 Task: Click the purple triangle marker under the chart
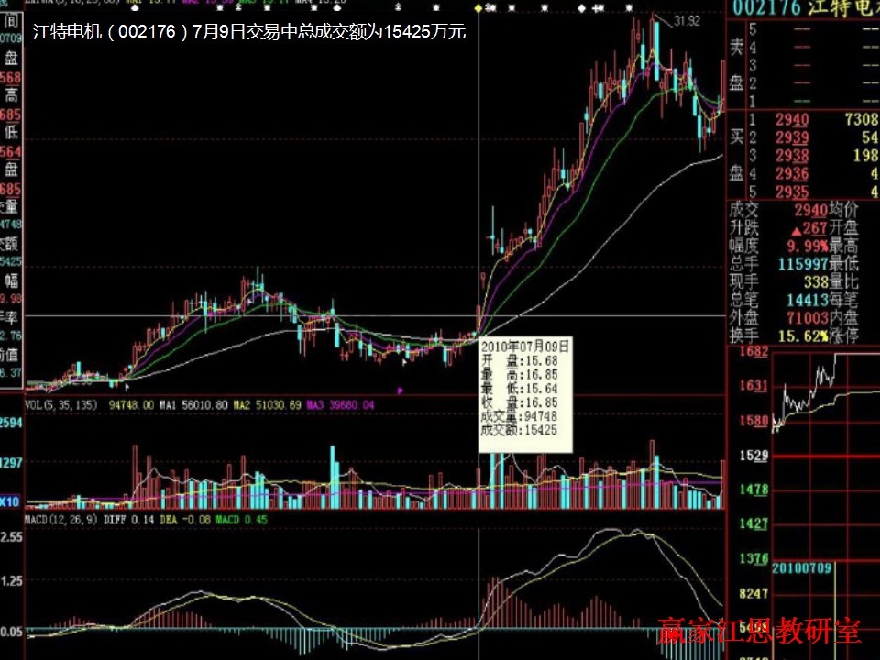pyautogui.click(x=400, y=390)
